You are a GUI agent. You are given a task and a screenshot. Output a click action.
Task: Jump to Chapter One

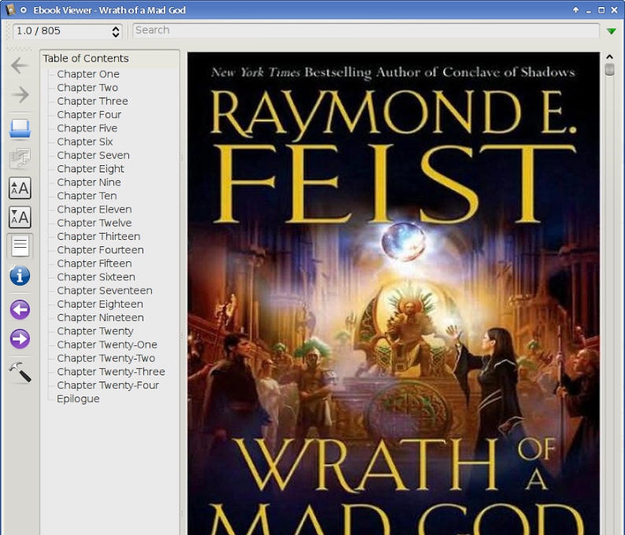coord(88,74)
